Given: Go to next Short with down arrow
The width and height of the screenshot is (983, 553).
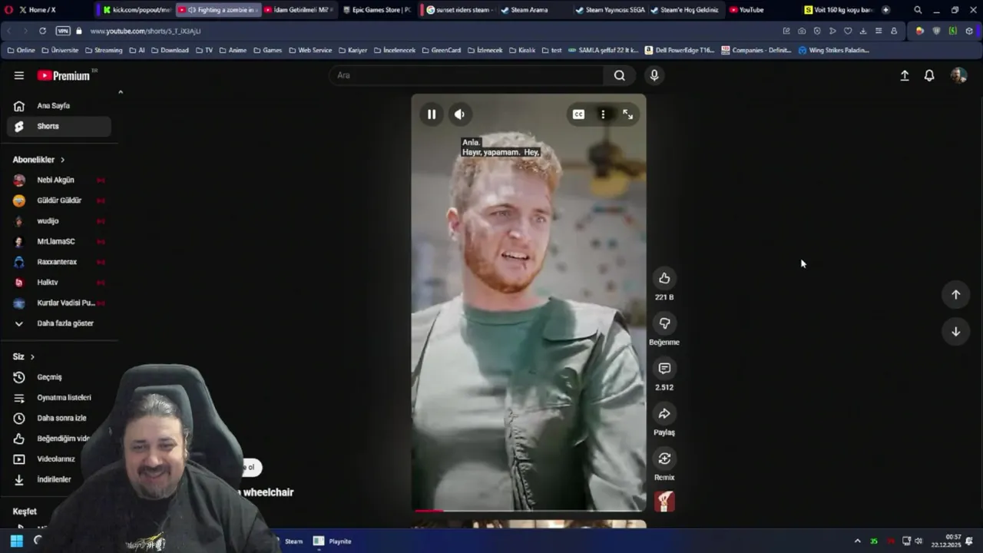Looking at the screenshot, I should 955,331.
